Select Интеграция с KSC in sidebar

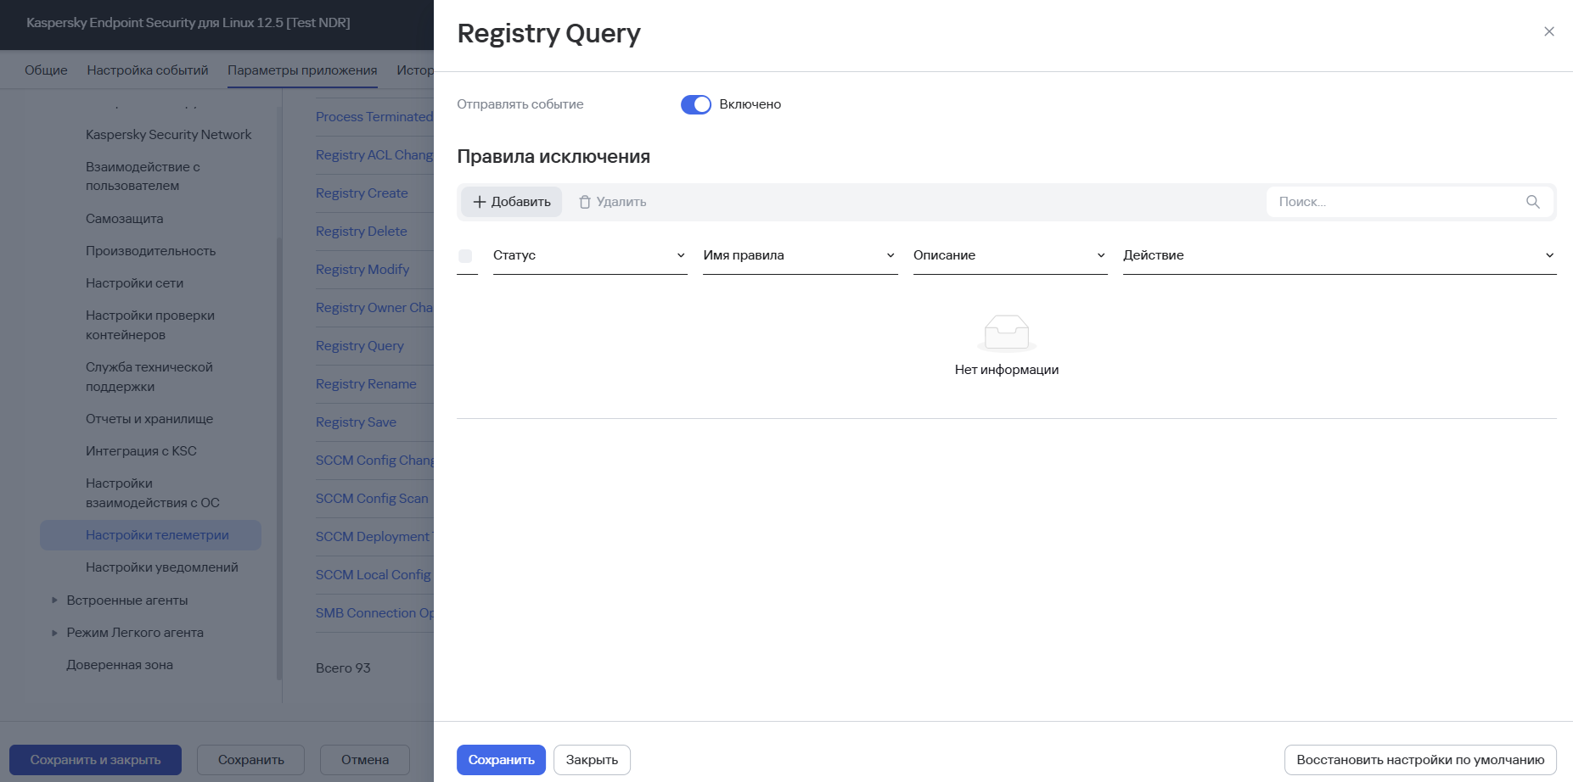(141, 451)
